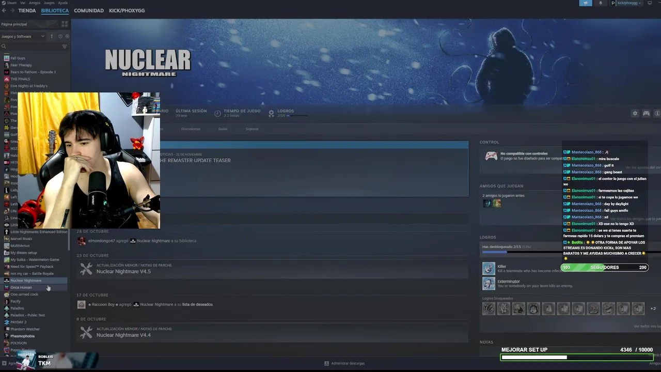Screen dimensions: 661x372
Task: Go forward with the navigation forward arrow
Action: pos(12,10)
